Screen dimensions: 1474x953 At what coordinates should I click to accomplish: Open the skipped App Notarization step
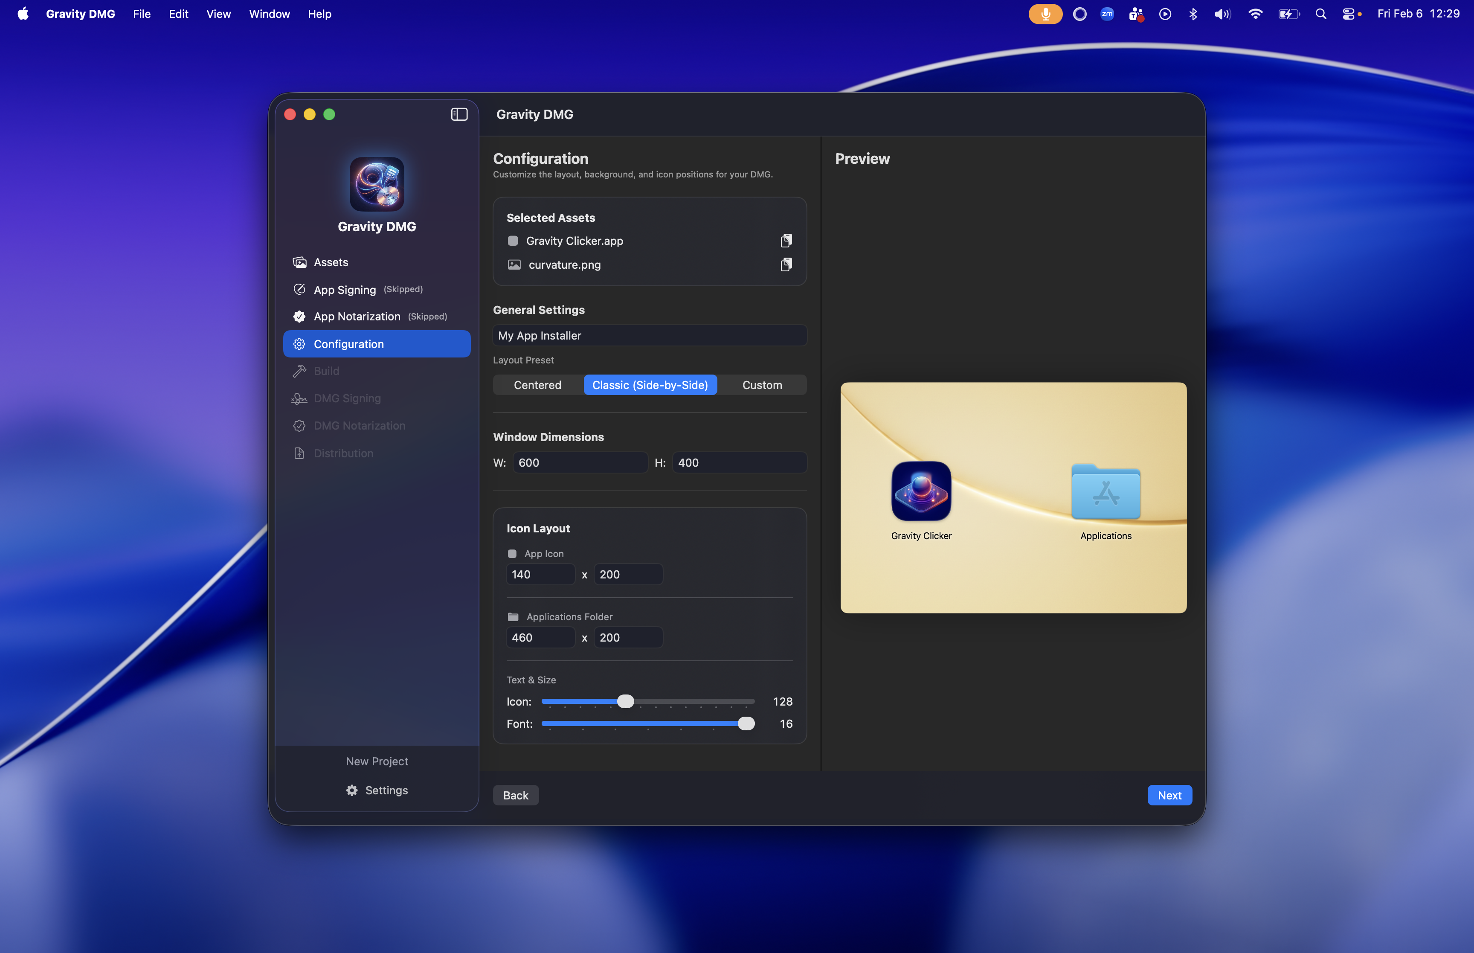(356, 316)
